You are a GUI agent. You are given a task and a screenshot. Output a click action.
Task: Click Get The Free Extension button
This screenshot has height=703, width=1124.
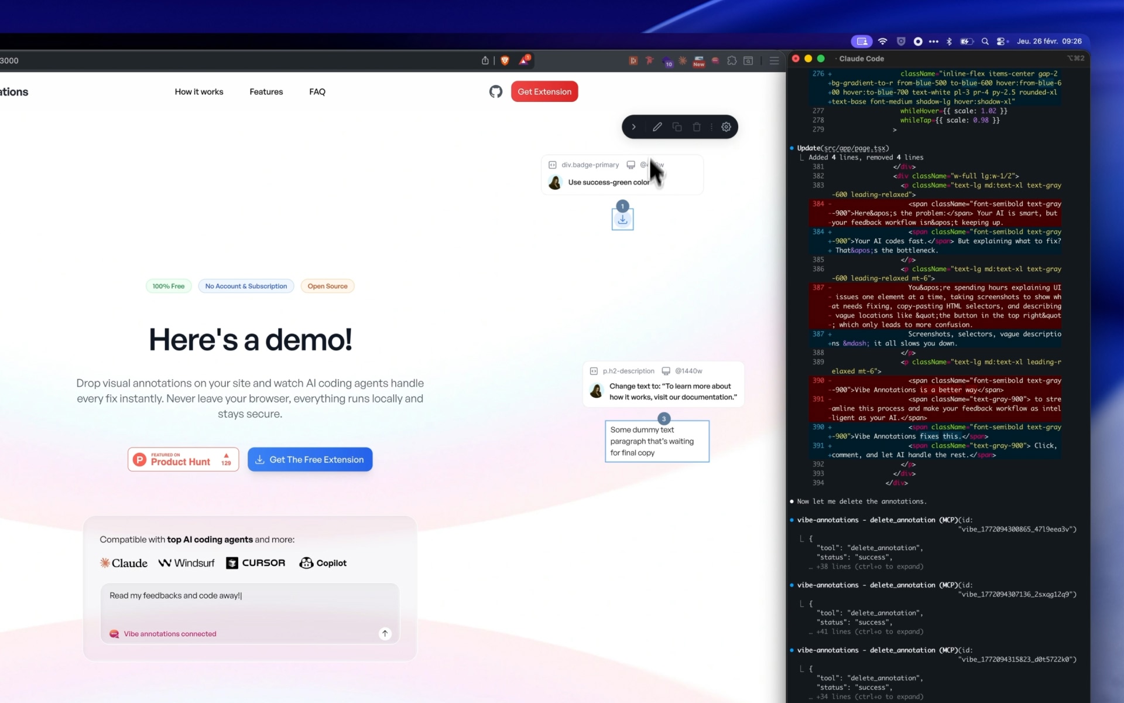(x=310, y=459)
